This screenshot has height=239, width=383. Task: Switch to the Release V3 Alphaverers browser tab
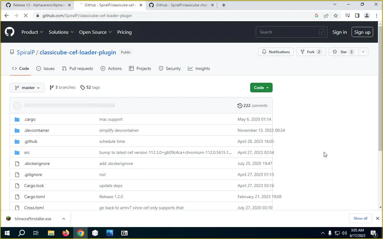pyautogui.click(x=39, y=5)
